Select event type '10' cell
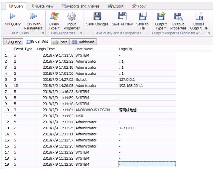The width and height of the screenshot is (213, 170). 25,86
